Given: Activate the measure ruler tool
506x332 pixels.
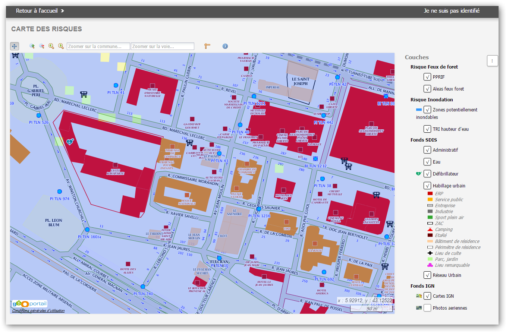Looking at the screenshot, I should click(x=207, y=46).
